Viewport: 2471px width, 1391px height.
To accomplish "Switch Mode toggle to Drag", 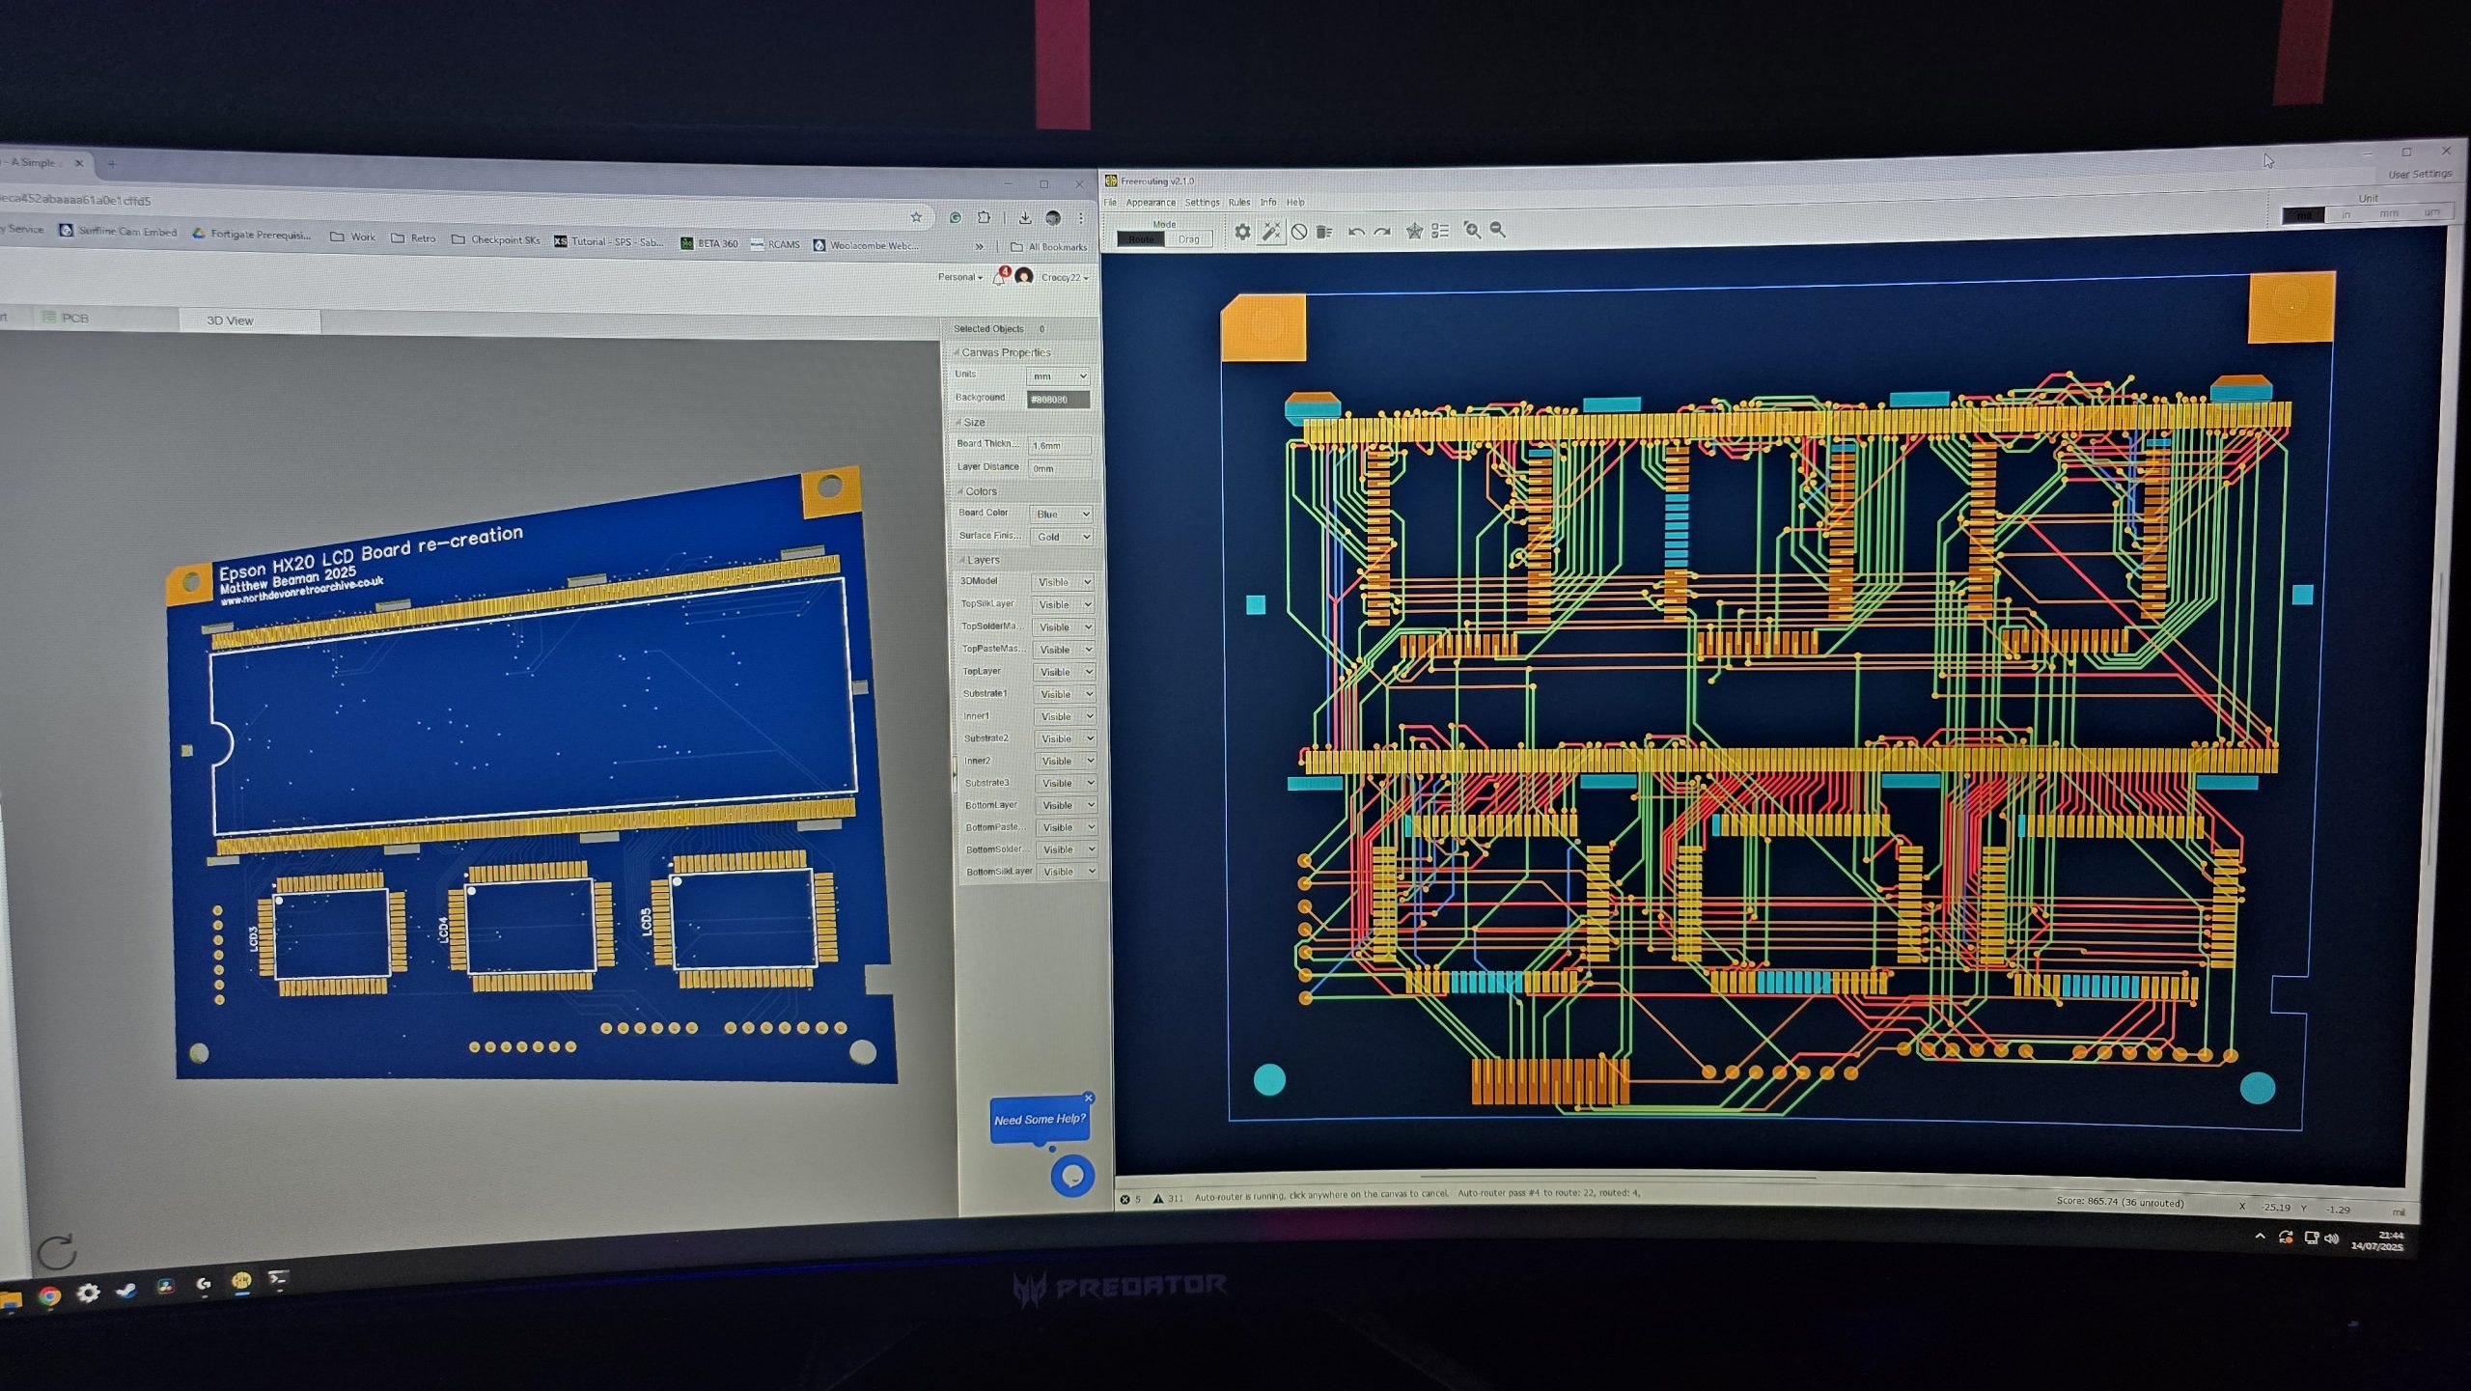I will 1188,239.
